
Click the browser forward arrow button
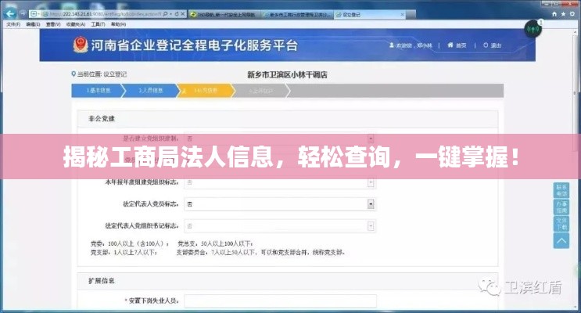[x=23, y=14]
